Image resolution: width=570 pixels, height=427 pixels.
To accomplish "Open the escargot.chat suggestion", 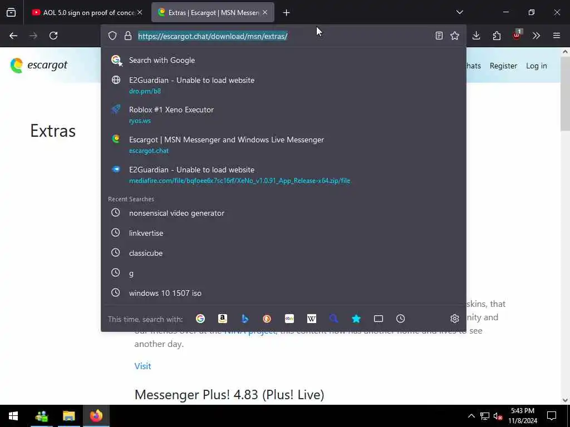I will click(283, 145).
